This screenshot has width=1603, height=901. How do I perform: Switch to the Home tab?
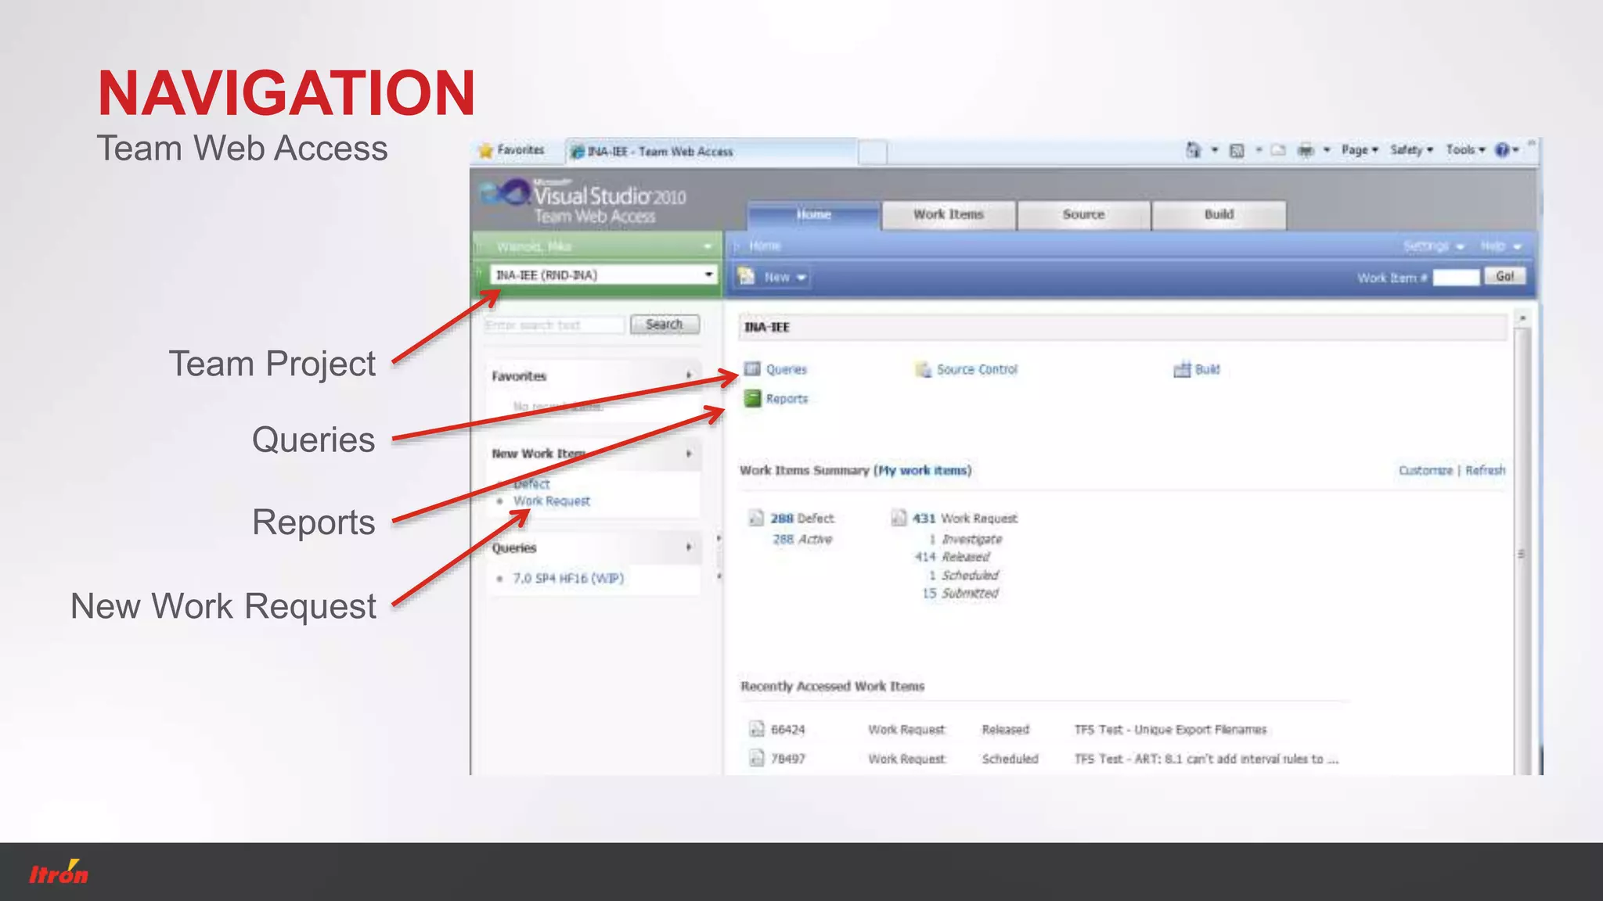pyautogui.click(x=814, y=214)
